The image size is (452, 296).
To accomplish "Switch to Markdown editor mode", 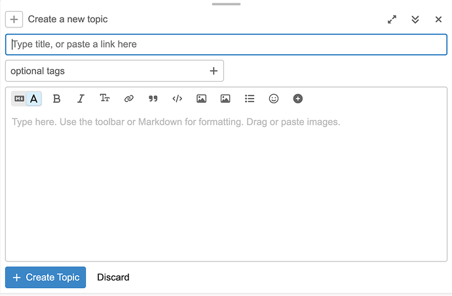I will [x=19, y=99].
